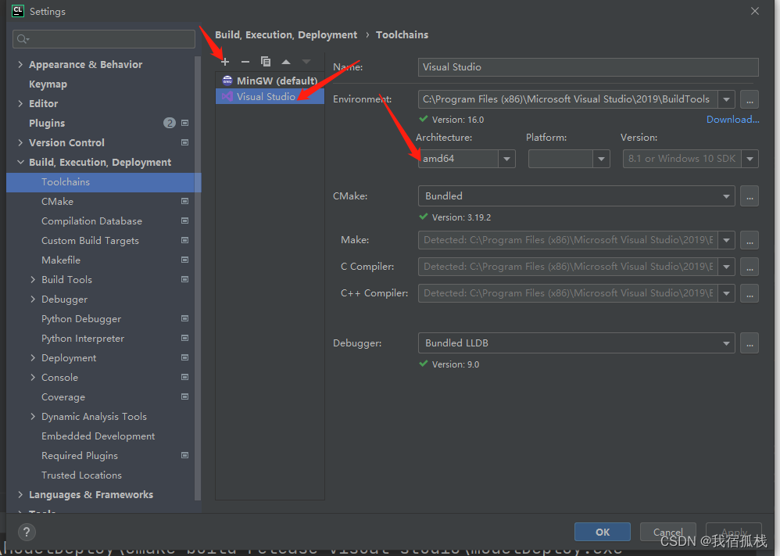Open Embedded Development settings
This screenshot has height=556, width=780.
click(98, 436)
